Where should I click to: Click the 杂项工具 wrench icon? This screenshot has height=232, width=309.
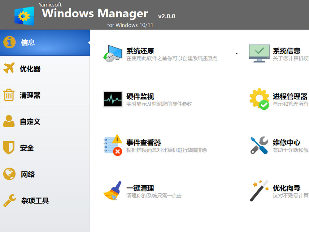10,200
